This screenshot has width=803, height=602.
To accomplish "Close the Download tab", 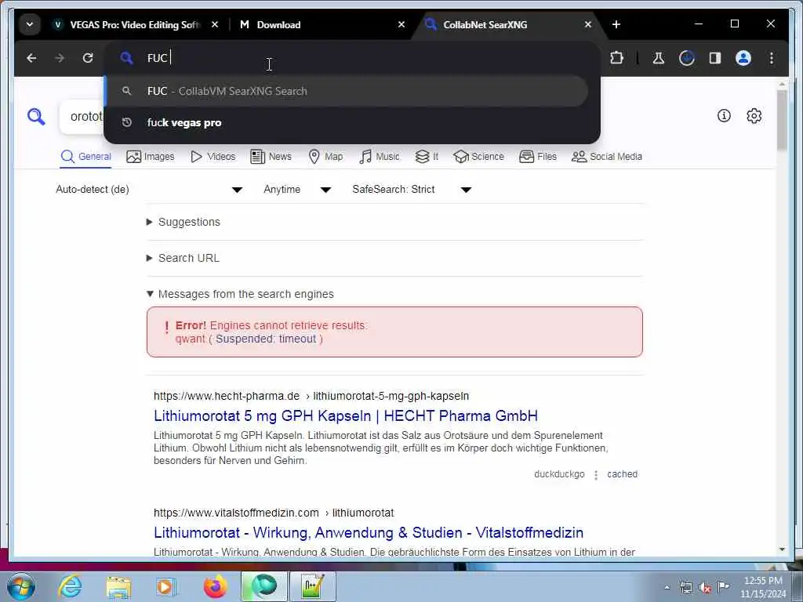I will coord(401,24).
